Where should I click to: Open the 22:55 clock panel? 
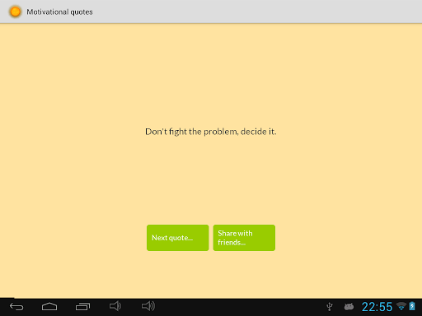pyautogui.click(x=377, y=307)
